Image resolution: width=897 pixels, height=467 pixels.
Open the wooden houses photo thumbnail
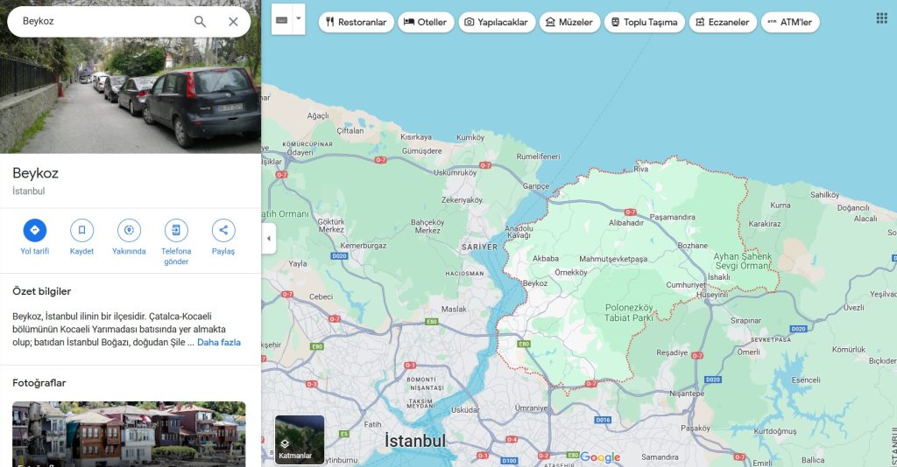(x=129, y=434)
